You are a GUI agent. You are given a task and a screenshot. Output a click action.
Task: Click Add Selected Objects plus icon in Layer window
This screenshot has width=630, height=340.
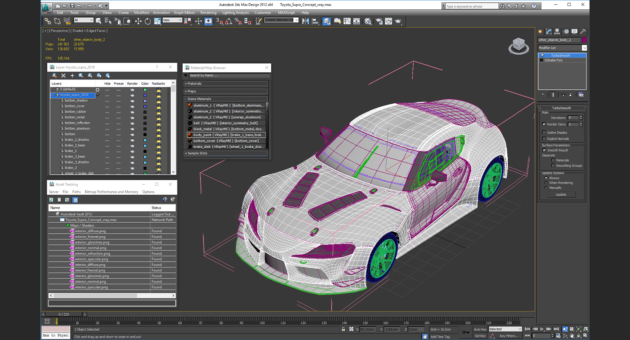click(x=72, y=75)
